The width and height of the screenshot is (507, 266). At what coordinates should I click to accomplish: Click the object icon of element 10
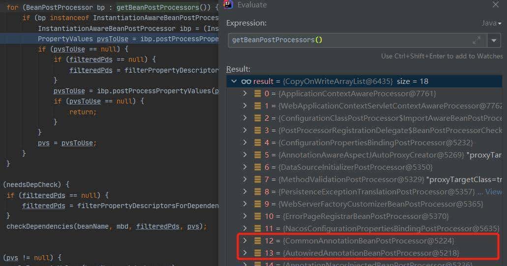click(x=257, y=216)
